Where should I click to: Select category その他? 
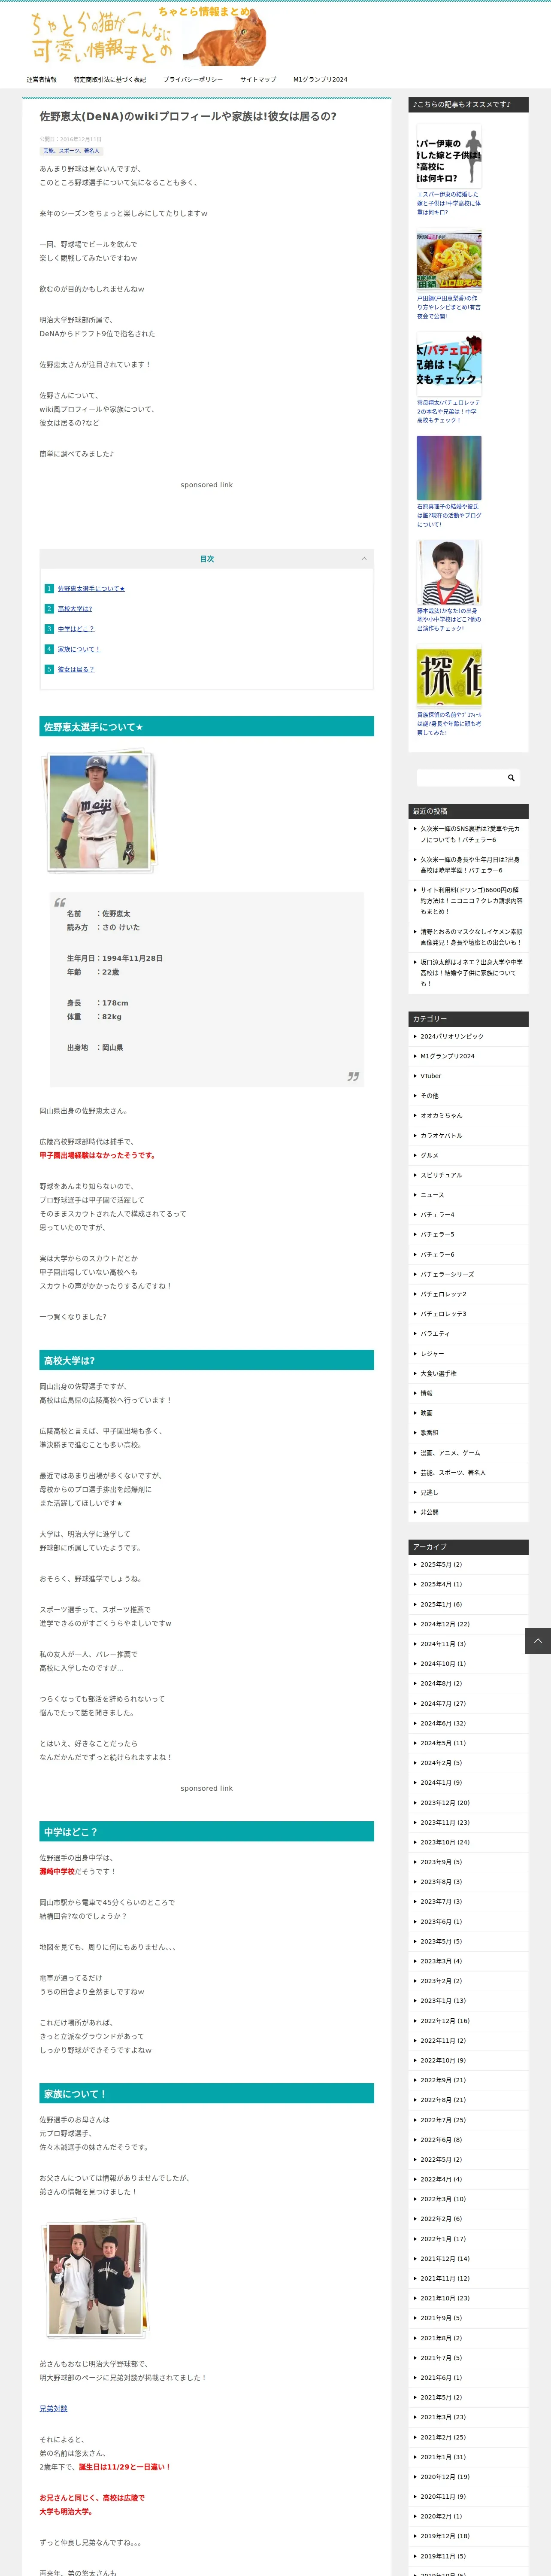[429, 1096]
